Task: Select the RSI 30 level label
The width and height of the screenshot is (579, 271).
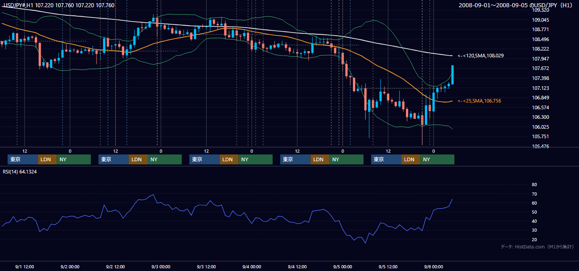Action: point(534,230)
